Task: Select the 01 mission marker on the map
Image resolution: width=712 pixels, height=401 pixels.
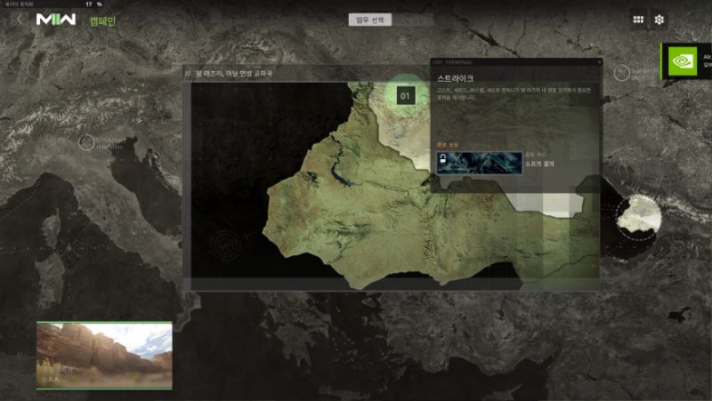Action: pos(406,95)
